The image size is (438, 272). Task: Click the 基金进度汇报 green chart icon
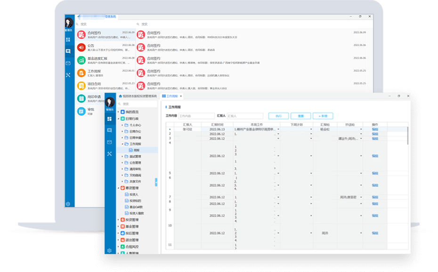81,60
